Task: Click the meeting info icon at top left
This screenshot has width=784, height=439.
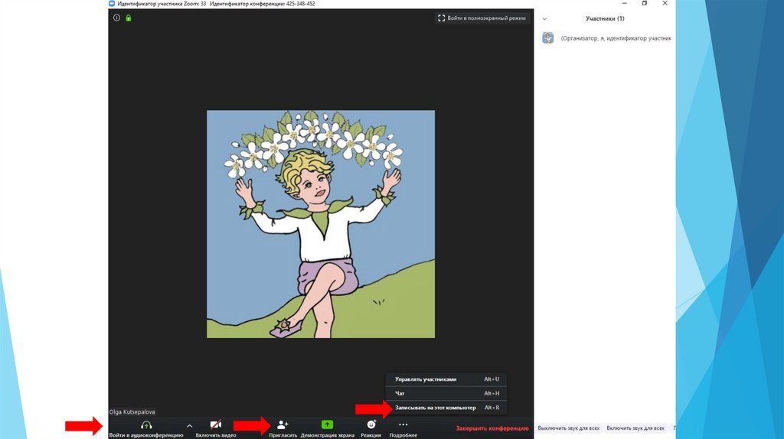Action: (117, 18)
